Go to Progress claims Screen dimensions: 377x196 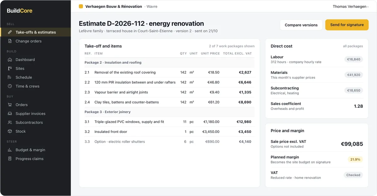(x=36, y=159)
